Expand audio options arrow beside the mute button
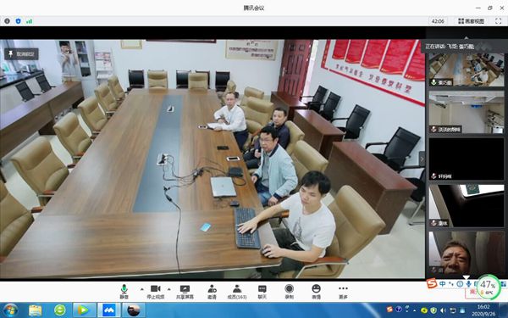508x318 pixels. click(142, 289)
